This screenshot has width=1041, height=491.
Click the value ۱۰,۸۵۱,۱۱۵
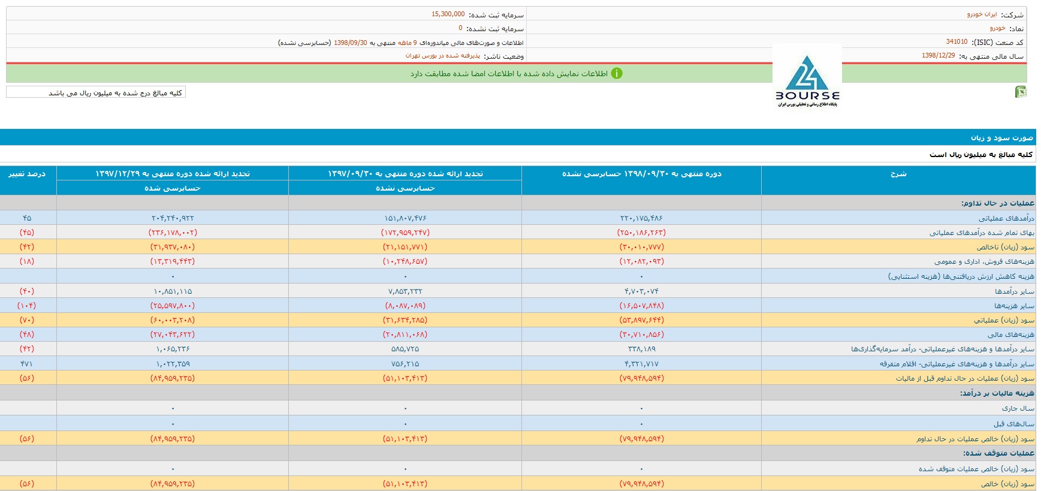coord(173,291)
